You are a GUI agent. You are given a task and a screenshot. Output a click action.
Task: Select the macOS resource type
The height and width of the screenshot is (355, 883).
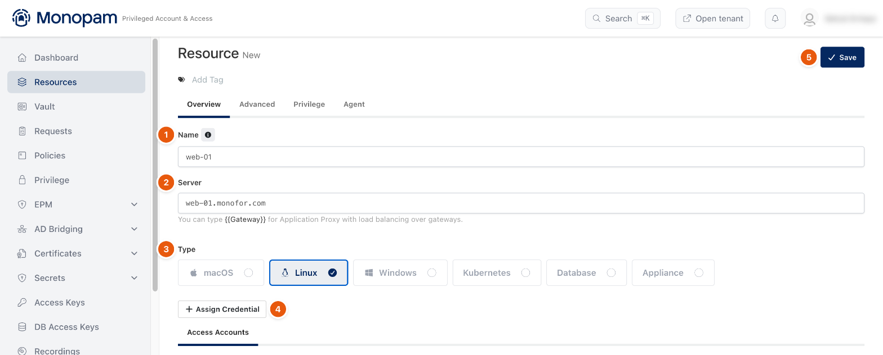click(x=221, y=273)
